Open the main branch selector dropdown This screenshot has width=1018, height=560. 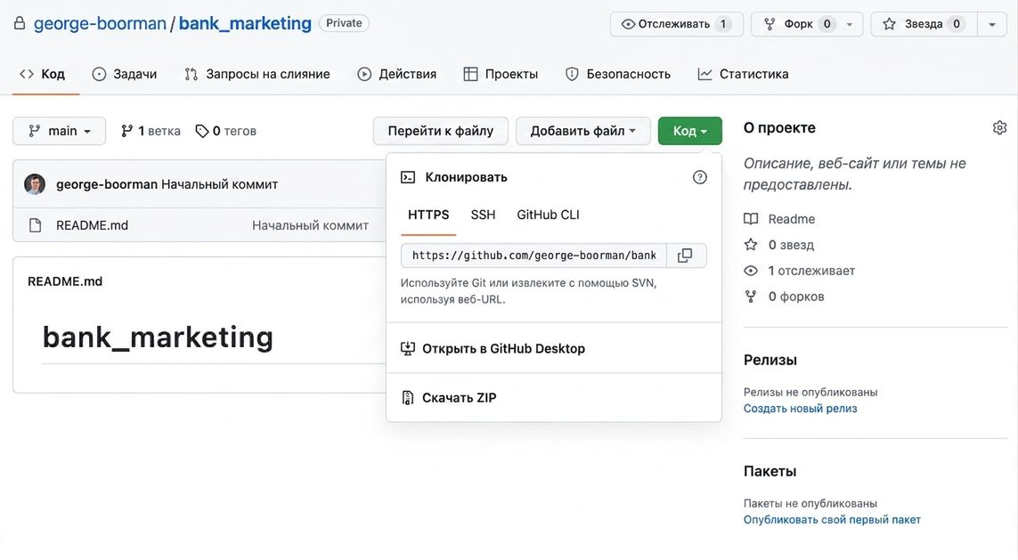[x=59, y=131]
